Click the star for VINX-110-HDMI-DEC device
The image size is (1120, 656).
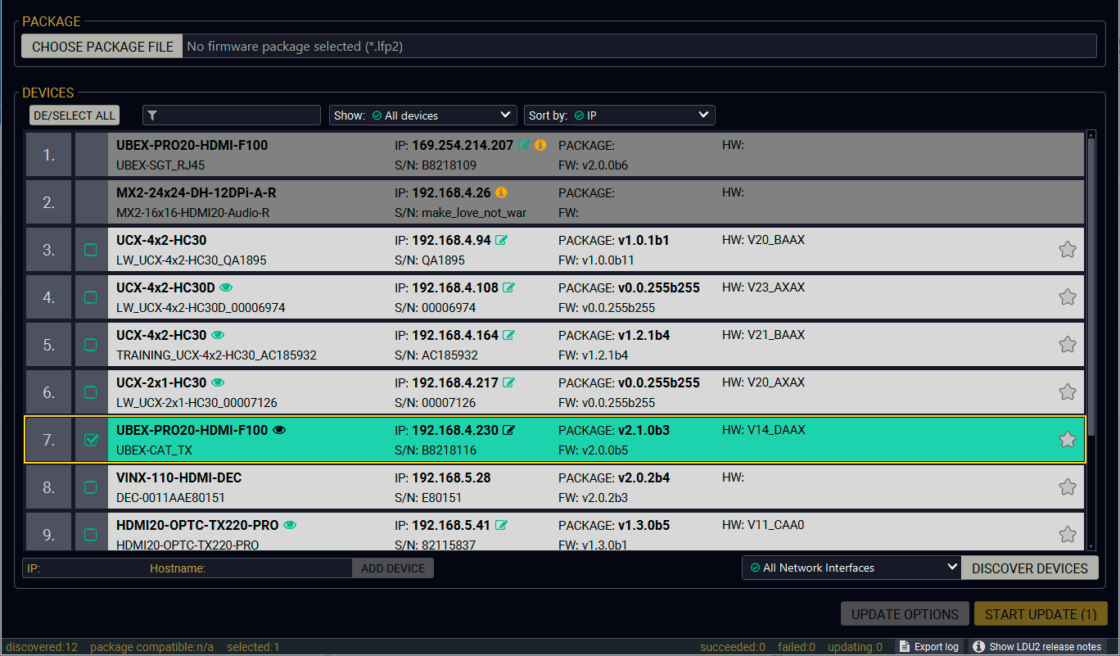point(1067,487)
